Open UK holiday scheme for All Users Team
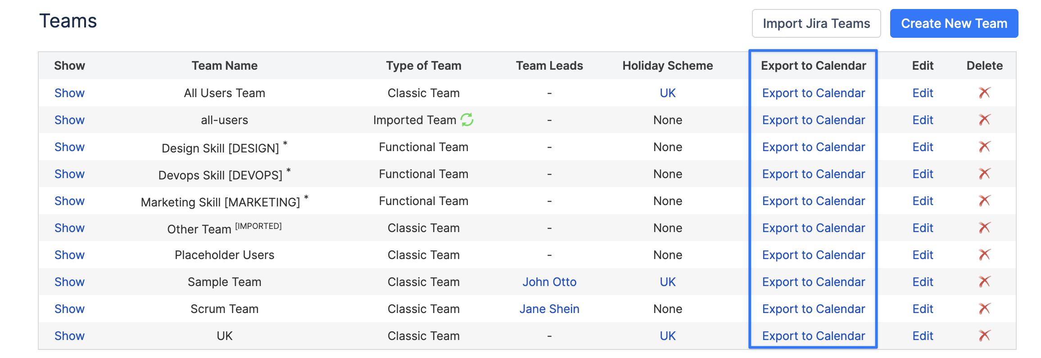Viewport: 1041px width, 358px height. (x=668, y=93)
